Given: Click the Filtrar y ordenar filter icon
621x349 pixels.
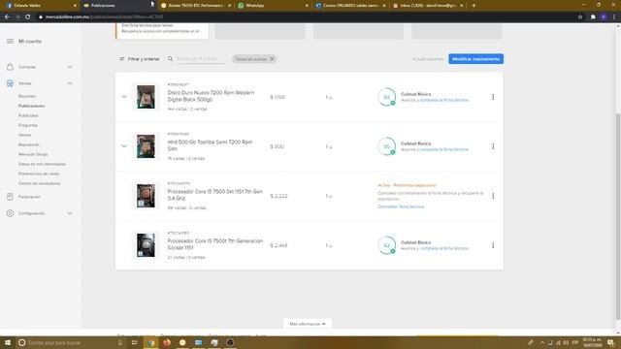Looking at the screenshot, I should pyautogui.click(x=121, y=59).
